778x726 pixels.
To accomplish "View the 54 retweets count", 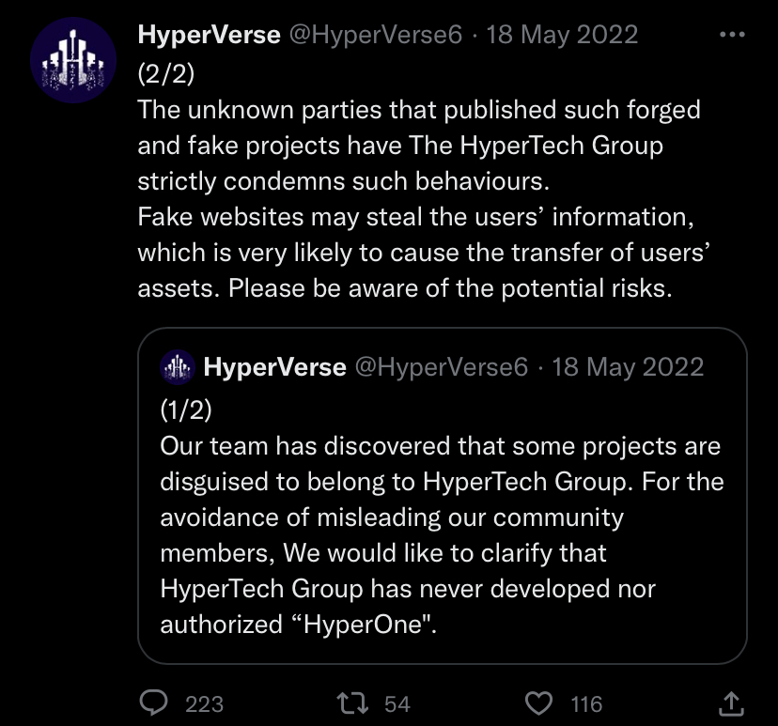I will pos(397,703).
